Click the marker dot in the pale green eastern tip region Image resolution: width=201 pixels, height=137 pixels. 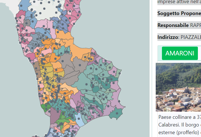coord(119,73)
